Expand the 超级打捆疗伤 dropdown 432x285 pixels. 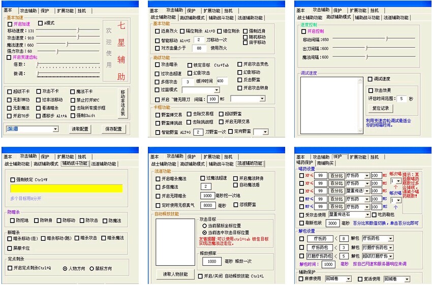click(391, 256)
